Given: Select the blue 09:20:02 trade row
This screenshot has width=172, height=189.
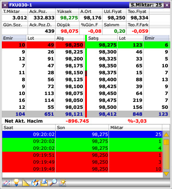Looking at the screenshot, I should click(82, 135).
